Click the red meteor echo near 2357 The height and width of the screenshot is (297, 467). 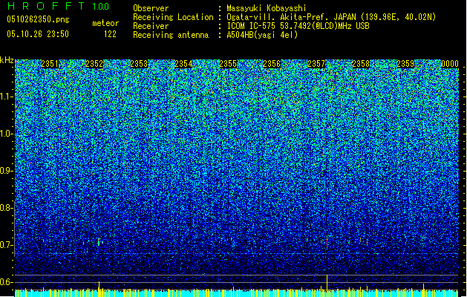pyautogui.click(x=327, y=243)
